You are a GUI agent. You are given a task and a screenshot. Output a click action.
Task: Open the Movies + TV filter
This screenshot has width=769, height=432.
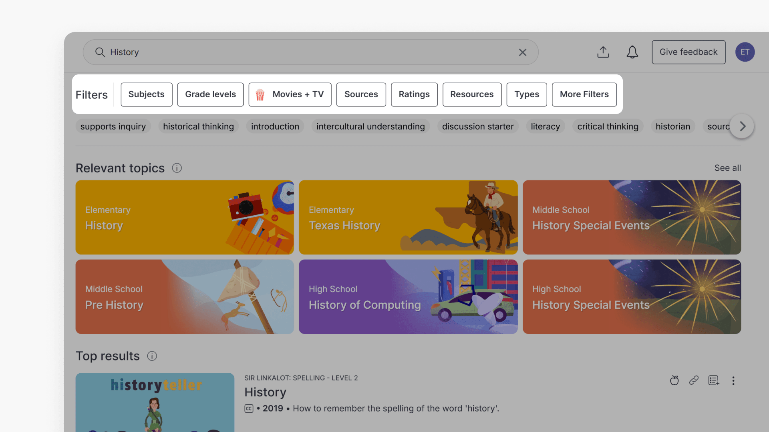[x=290, y=94]
